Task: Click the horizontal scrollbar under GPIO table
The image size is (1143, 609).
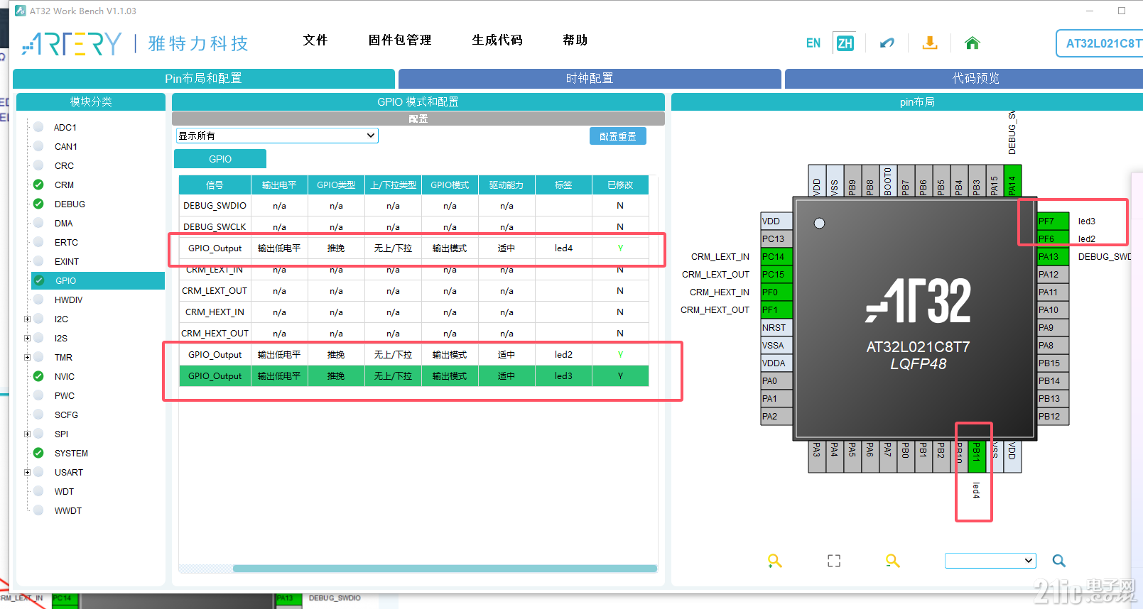Action: coord(445,569)
